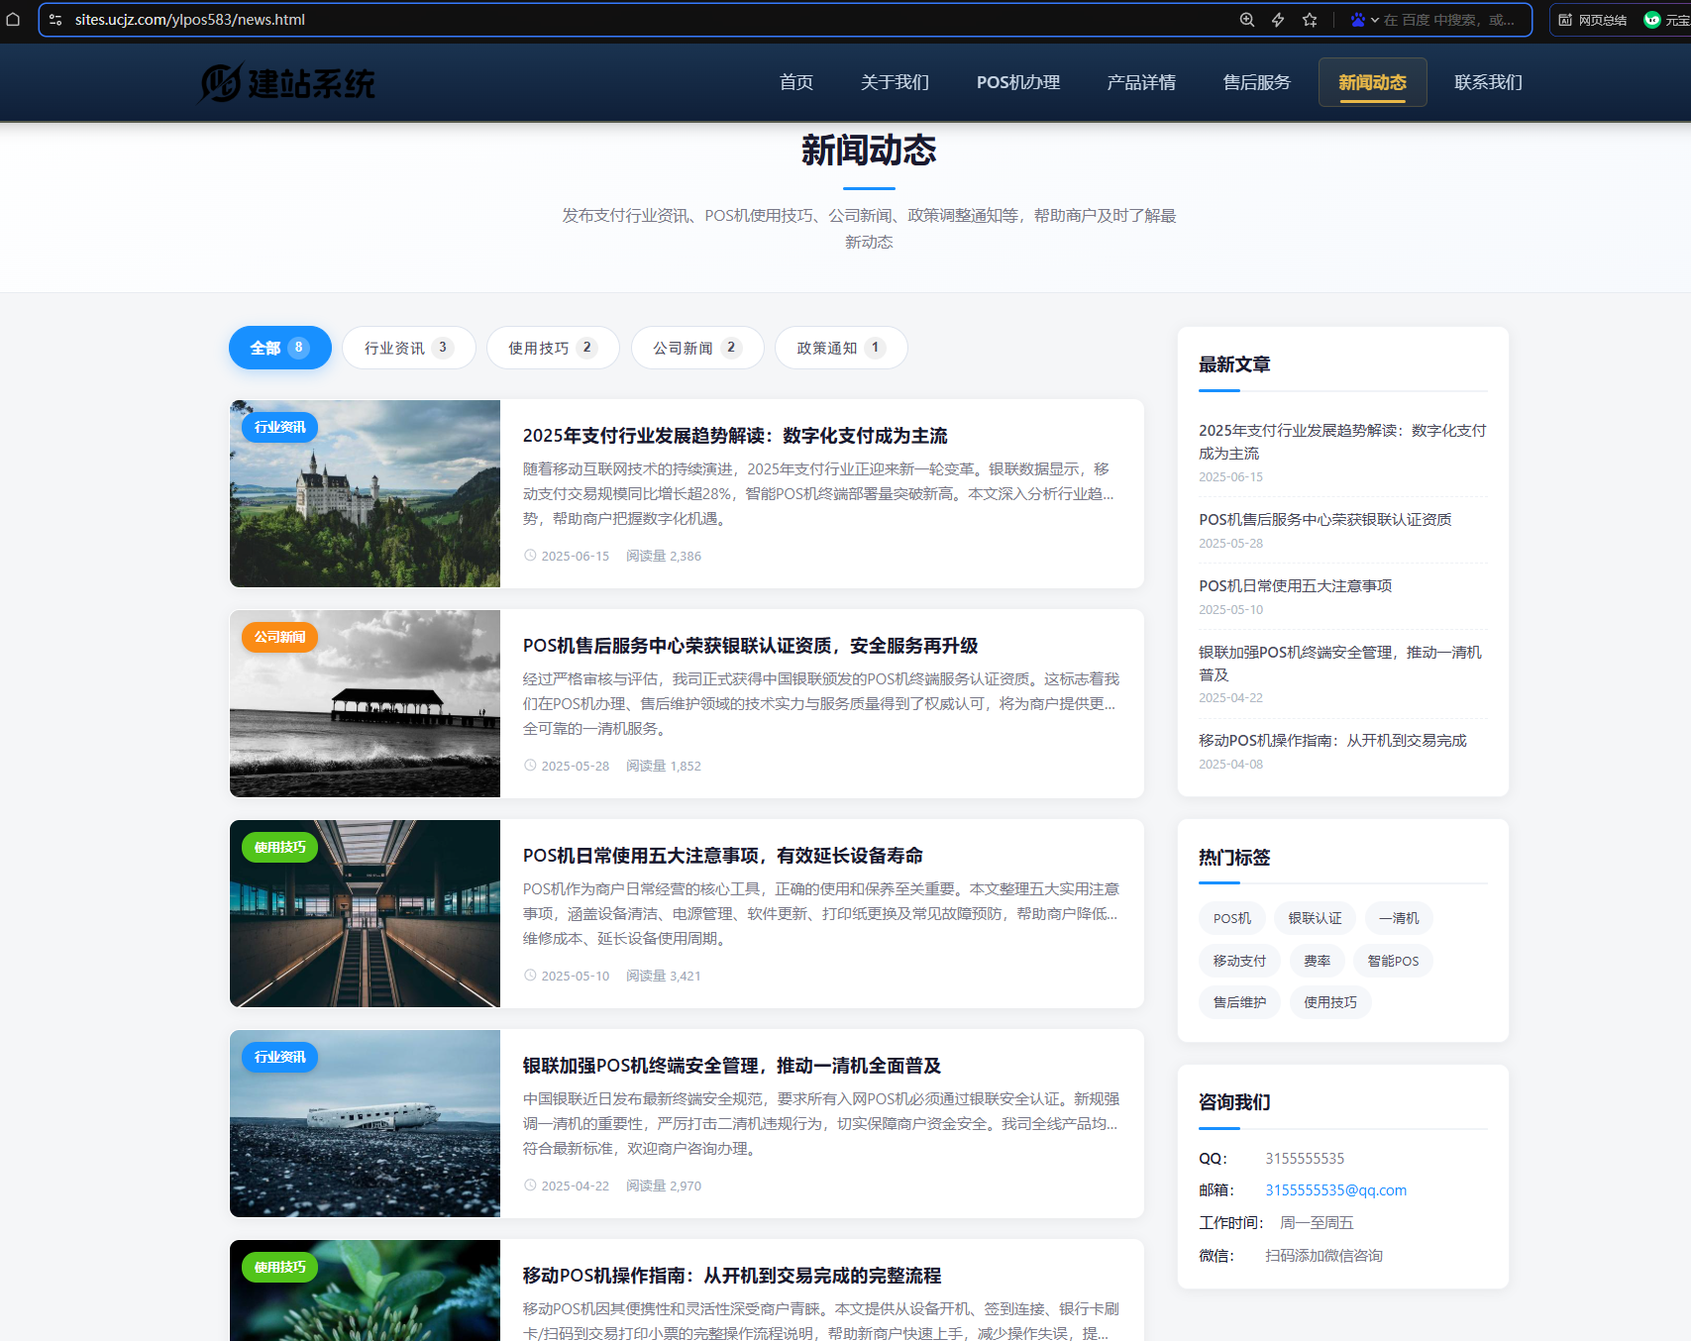Click the green 元宝 extension icon

pos(1651,19)
